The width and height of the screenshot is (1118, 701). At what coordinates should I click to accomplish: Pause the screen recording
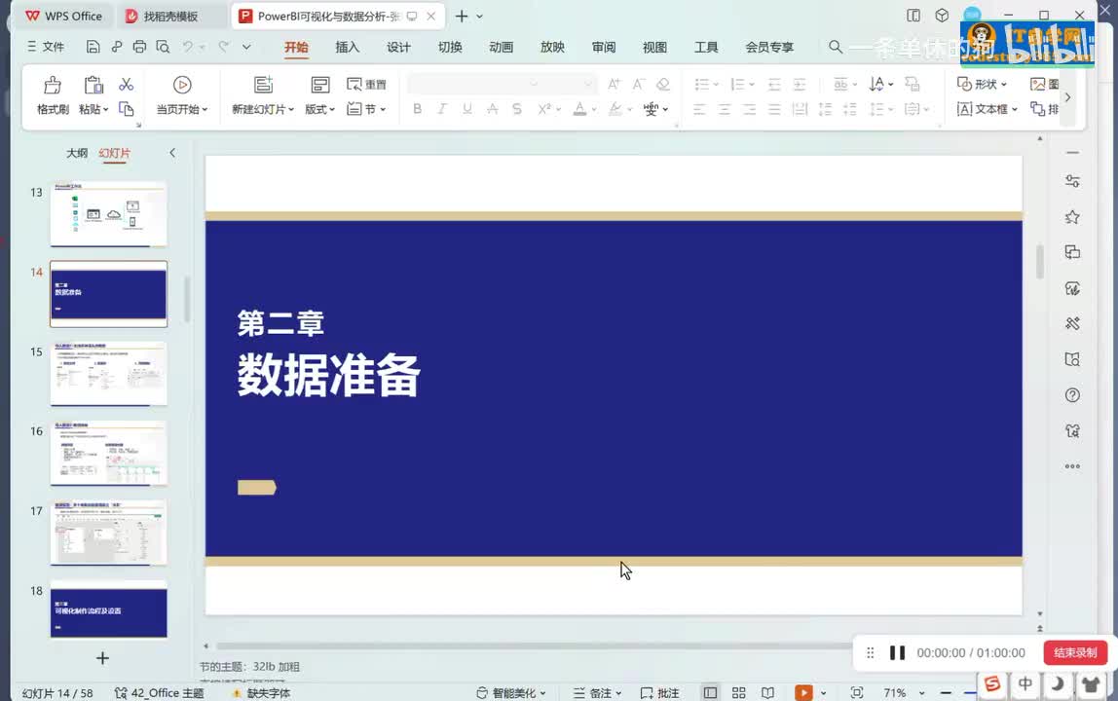coord(897,652)
